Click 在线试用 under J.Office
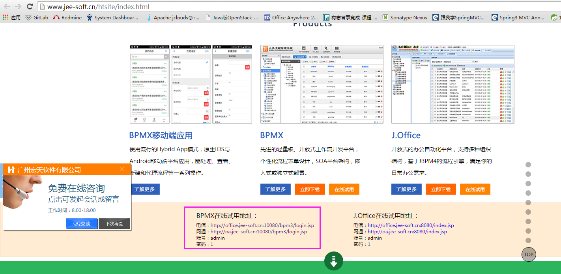Screen dimensions: 561x274 pos(475,189)
